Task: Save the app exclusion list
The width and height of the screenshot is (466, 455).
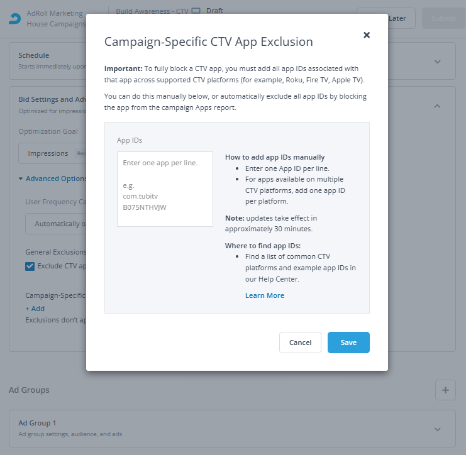Action: pyautogui.click(x=348, y=343)
